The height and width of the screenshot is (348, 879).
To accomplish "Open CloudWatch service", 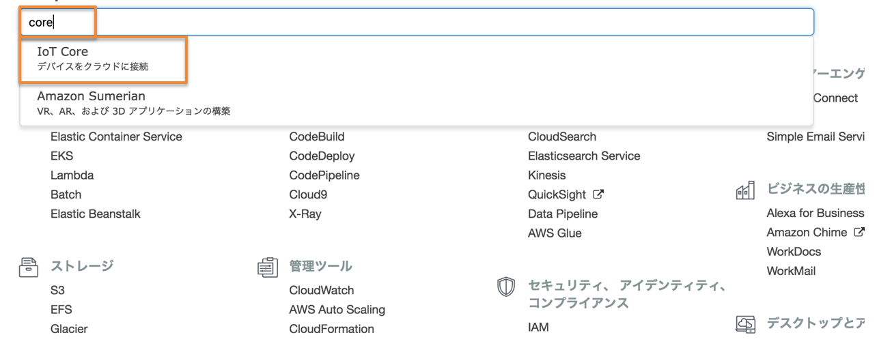I will [x=322, y=290].
